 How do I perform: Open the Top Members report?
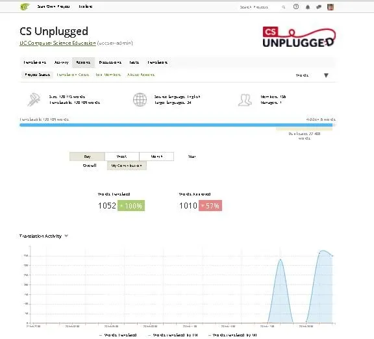(108, 75)
